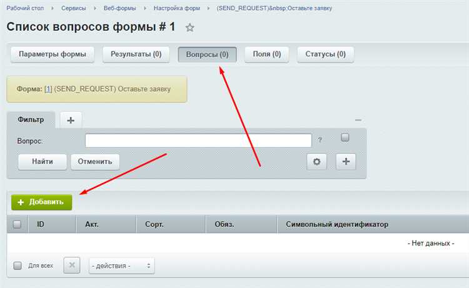Open the 'Параметры формы' tab
Image resolution: width=469 pixels, height=288 pixels.
(53, 54)
